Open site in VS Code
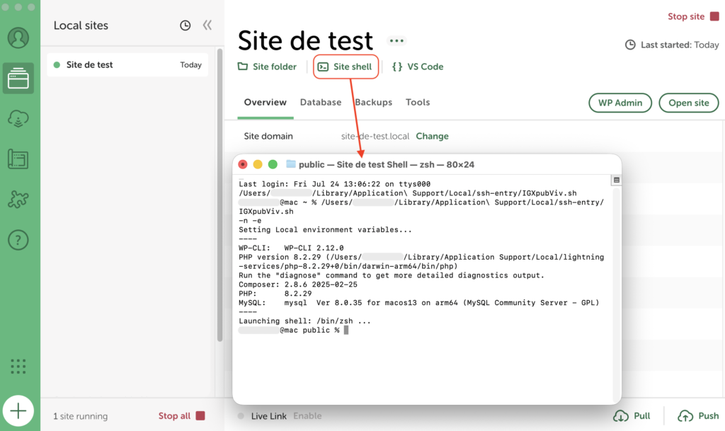The height and width of the screenshot is (431, 725). (x=418, y=67)
